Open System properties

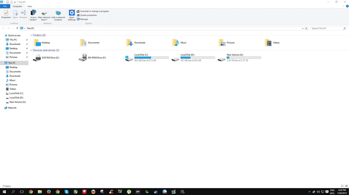(x=87, y=15)
